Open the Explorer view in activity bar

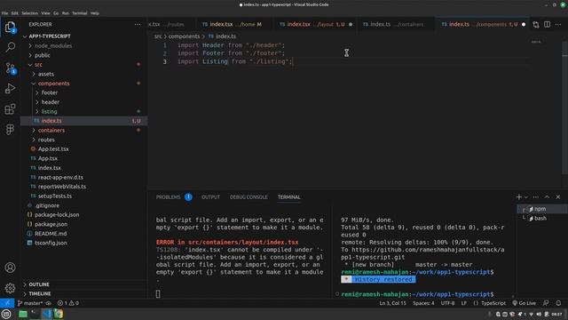point(10,28)
